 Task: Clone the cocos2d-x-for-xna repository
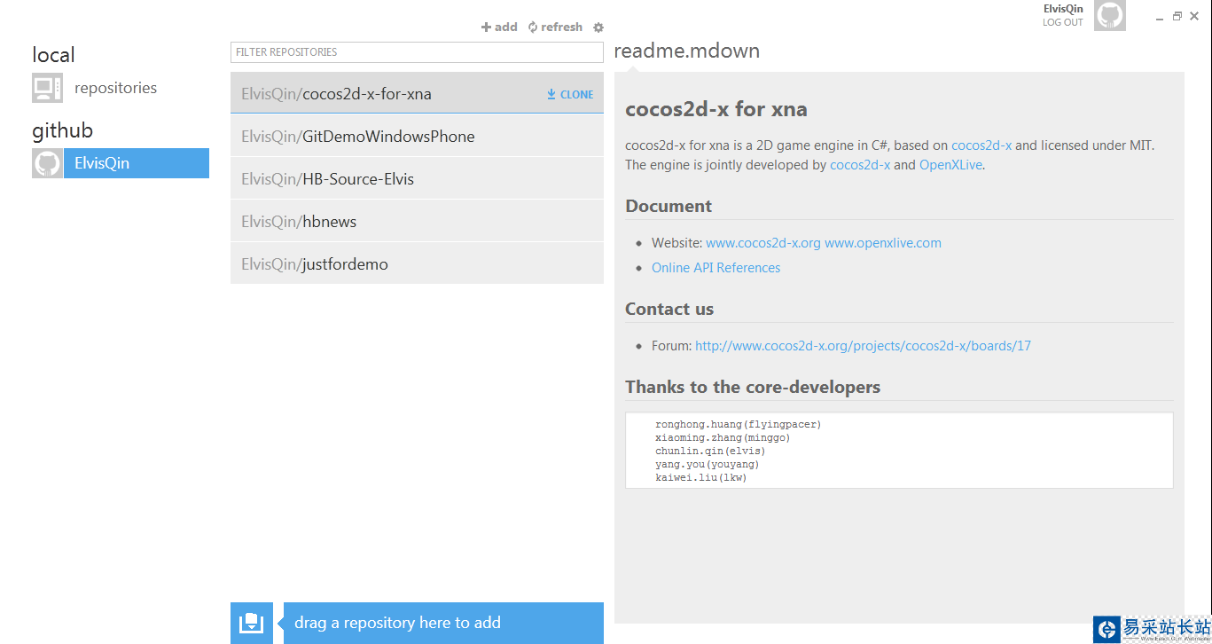tap(570, 94)
